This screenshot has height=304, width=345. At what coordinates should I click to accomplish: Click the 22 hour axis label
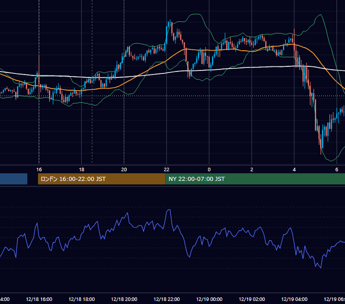(166, 170)
